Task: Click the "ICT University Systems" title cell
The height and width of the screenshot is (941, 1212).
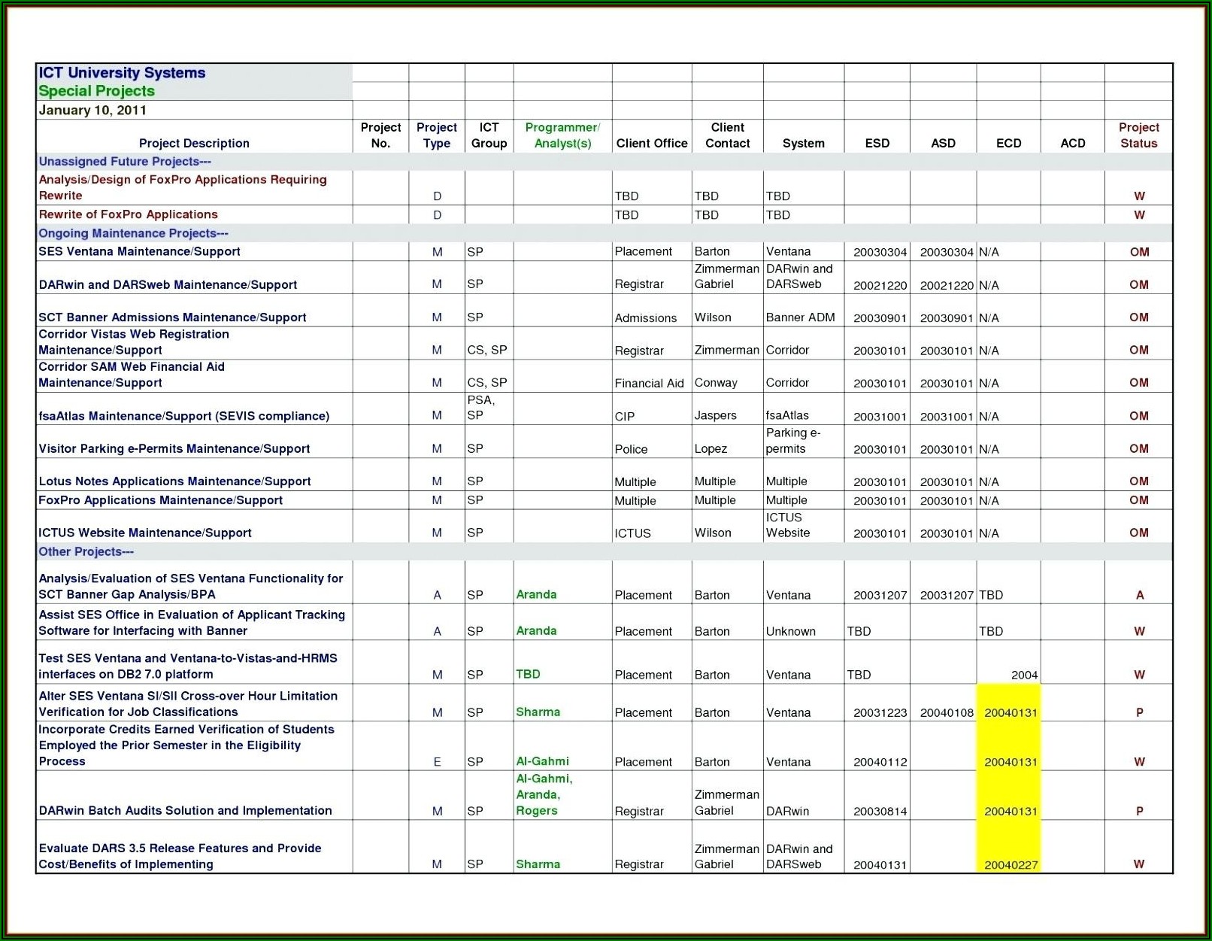Action: (123, 73)
